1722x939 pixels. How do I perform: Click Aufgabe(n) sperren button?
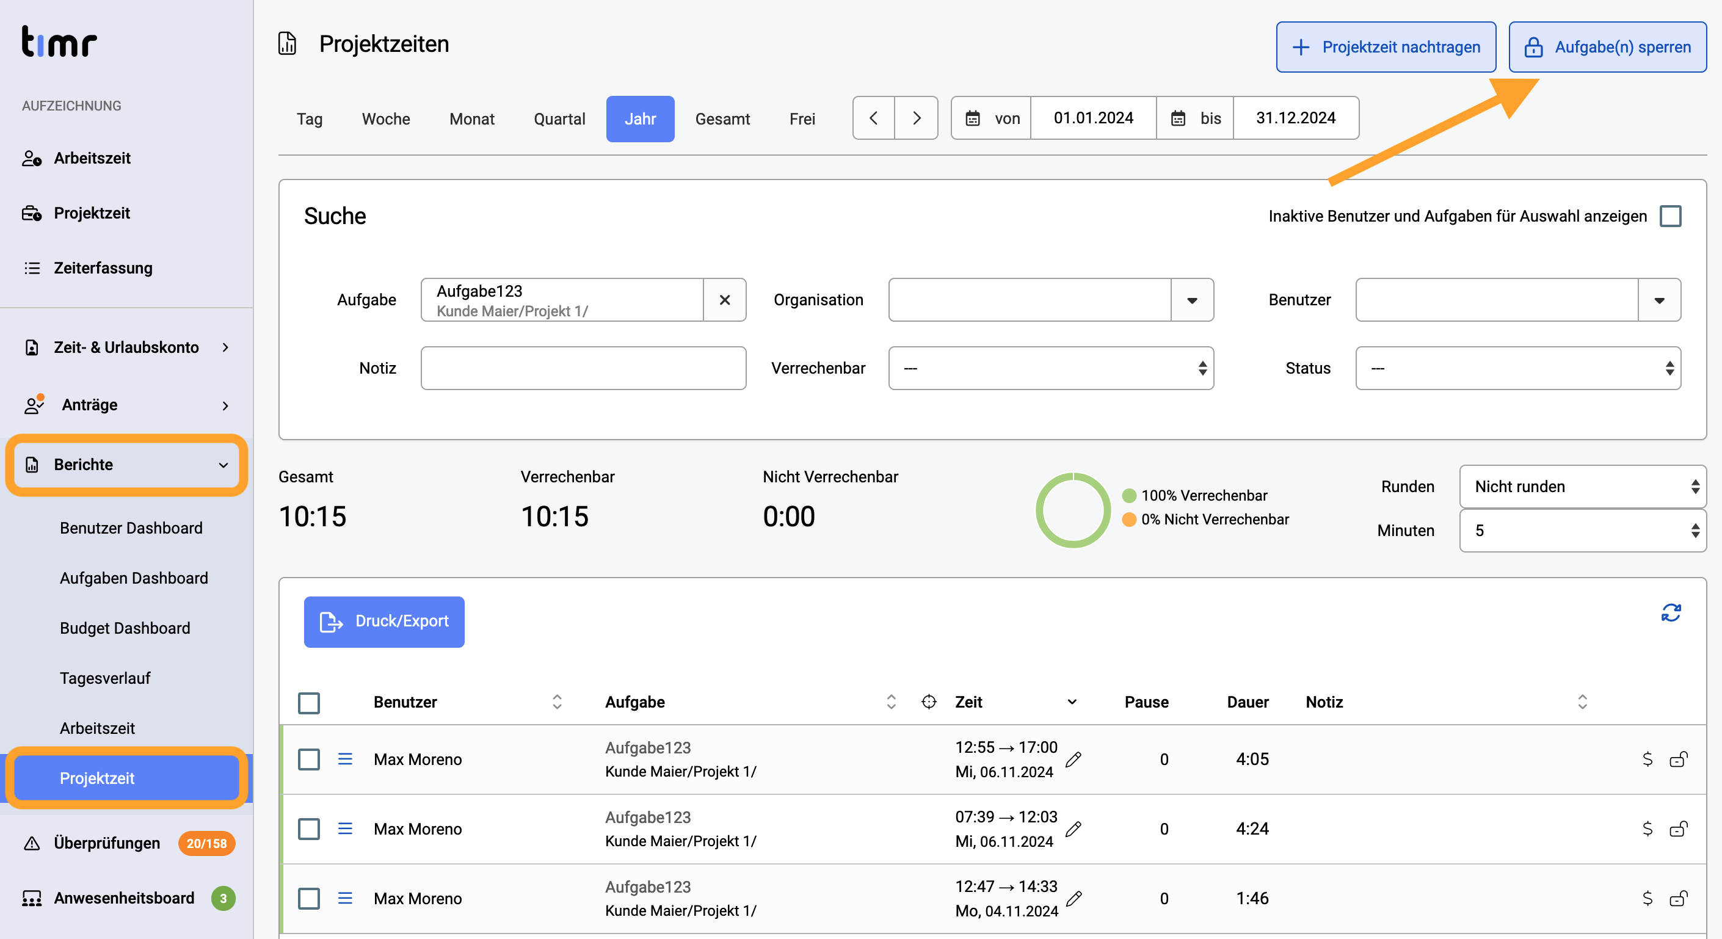(1607, 47)
